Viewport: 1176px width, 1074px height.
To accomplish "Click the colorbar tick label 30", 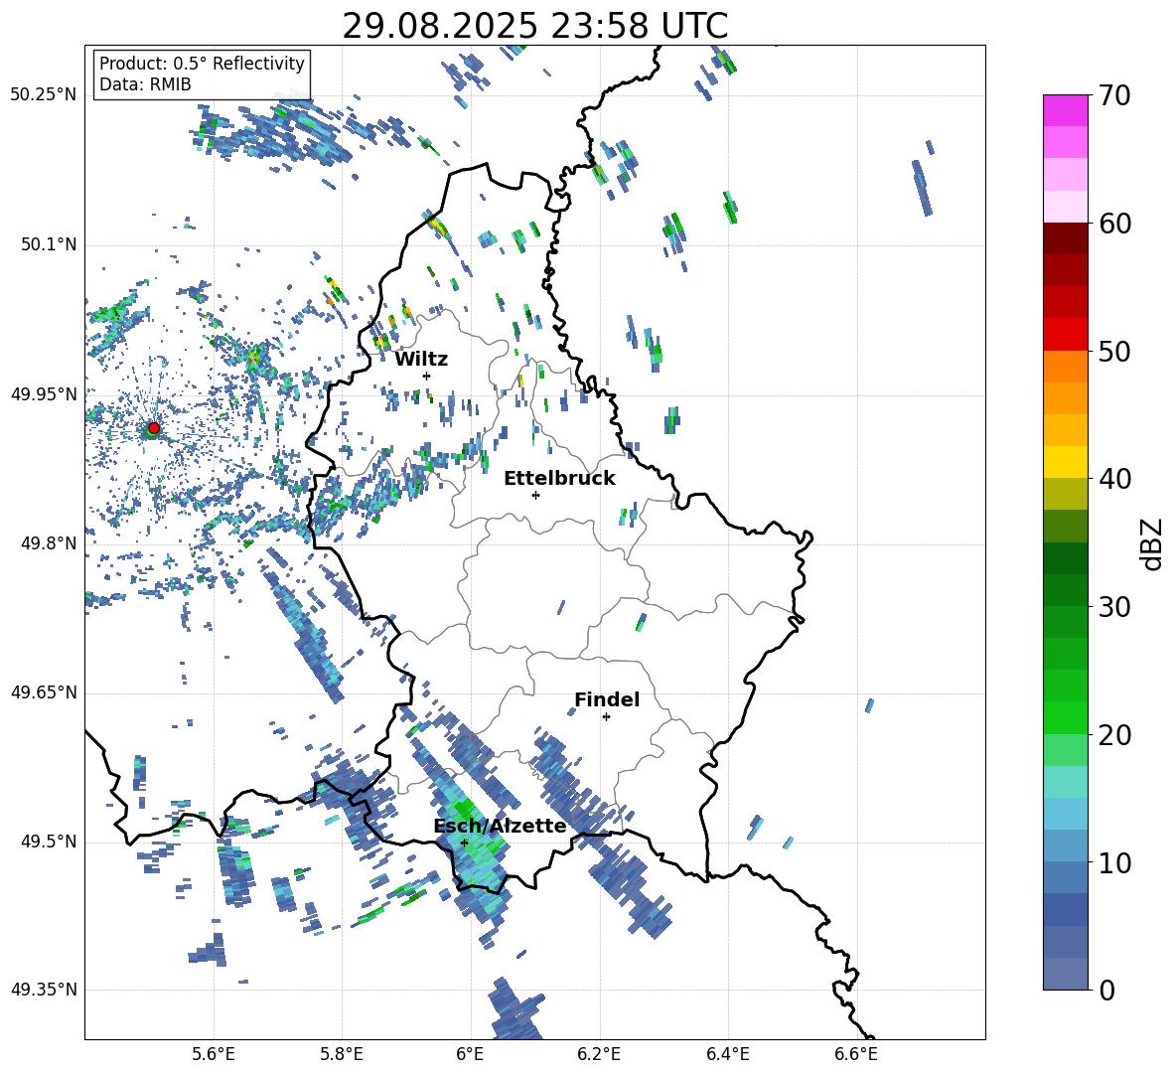I will pos(1114,607).
